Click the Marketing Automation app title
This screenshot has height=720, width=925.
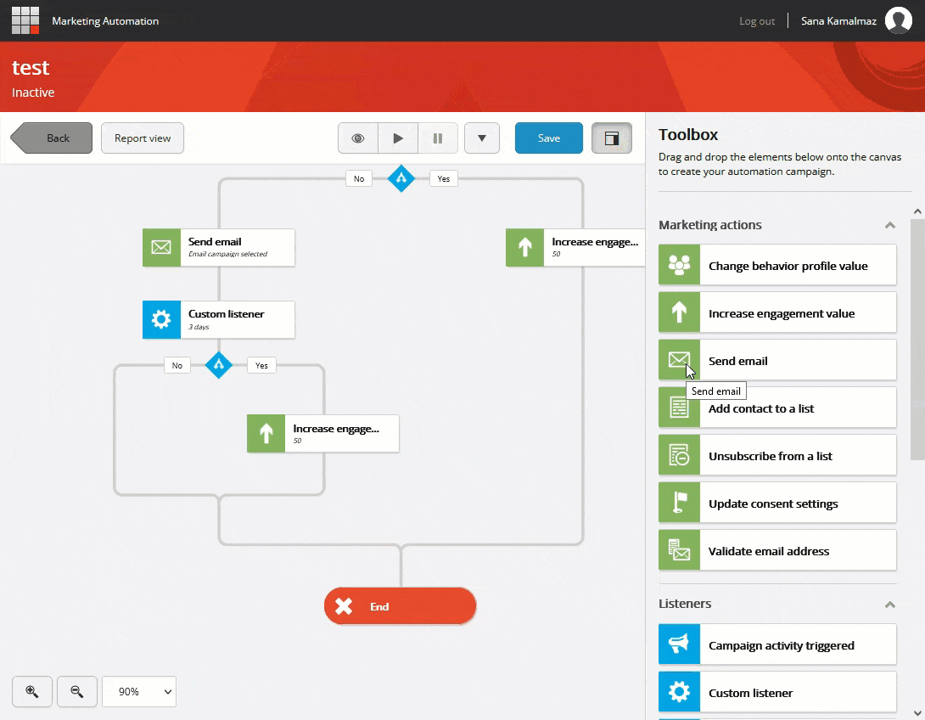[105, 21]
